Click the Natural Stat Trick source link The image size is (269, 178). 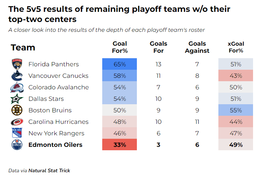coord(49,171)
